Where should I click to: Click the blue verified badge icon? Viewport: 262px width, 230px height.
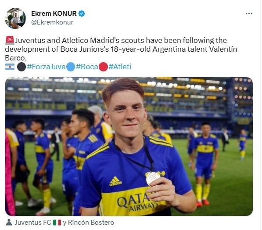click(x=82, y=14)
